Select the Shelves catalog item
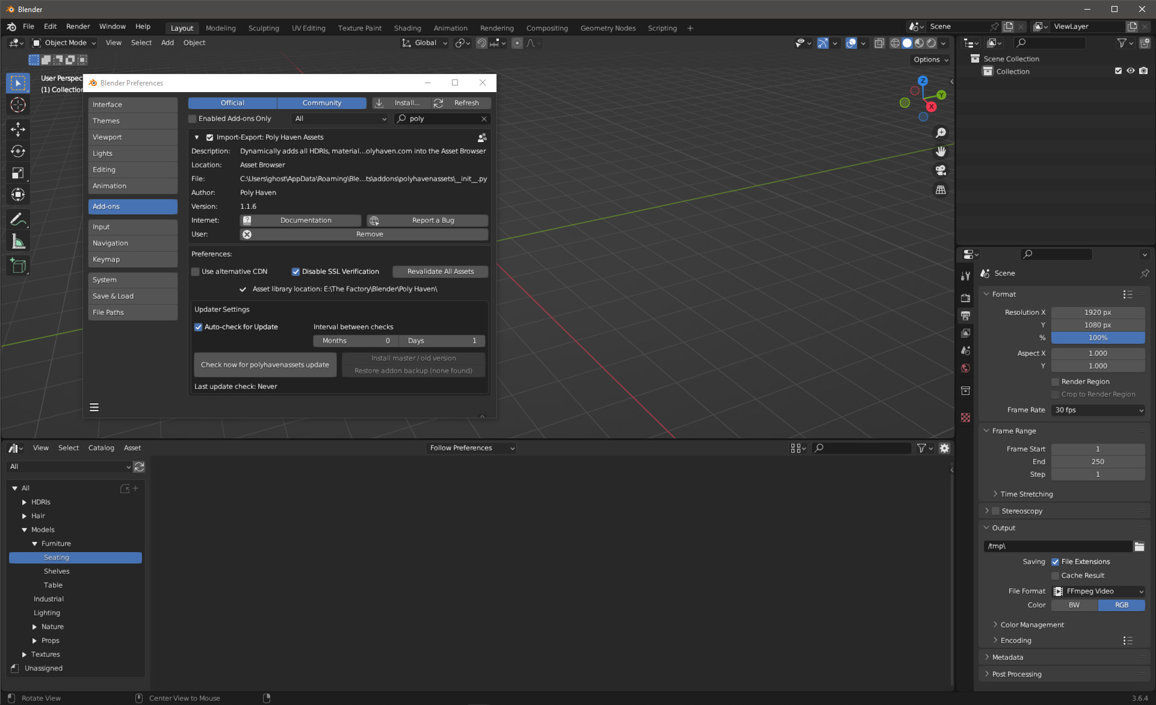 [57, 571]
